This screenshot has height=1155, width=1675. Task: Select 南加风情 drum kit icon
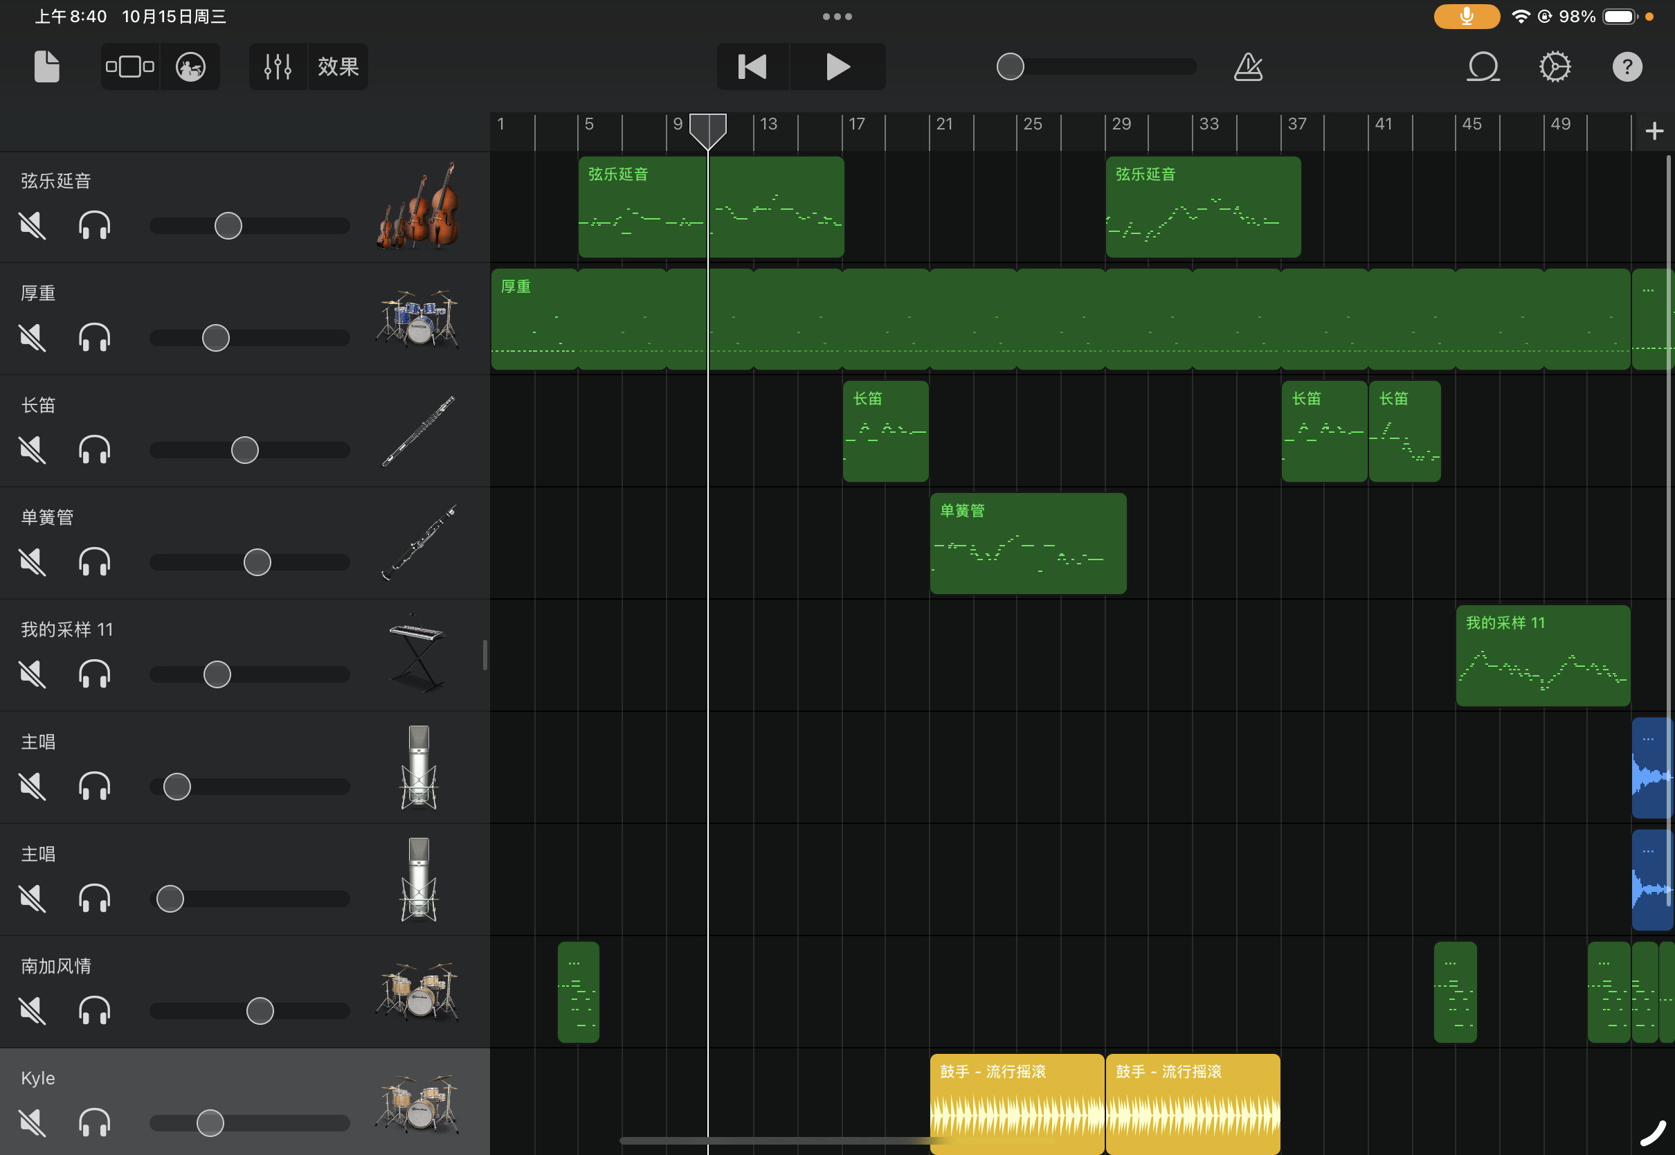417,992
